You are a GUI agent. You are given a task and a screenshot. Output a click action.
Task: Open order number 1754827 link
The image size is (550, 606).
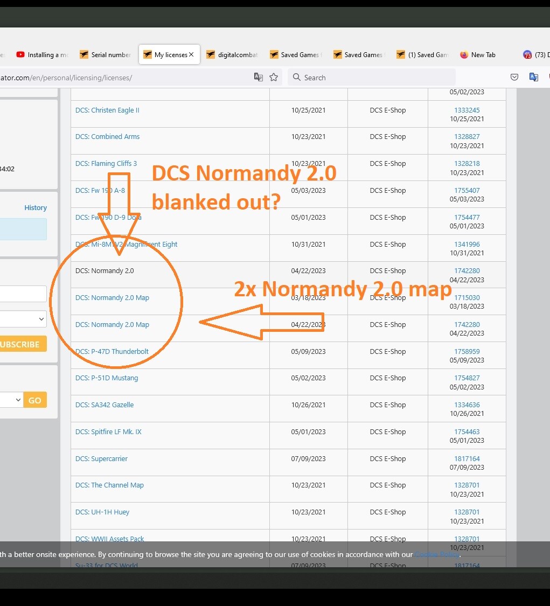click(467, 378)
